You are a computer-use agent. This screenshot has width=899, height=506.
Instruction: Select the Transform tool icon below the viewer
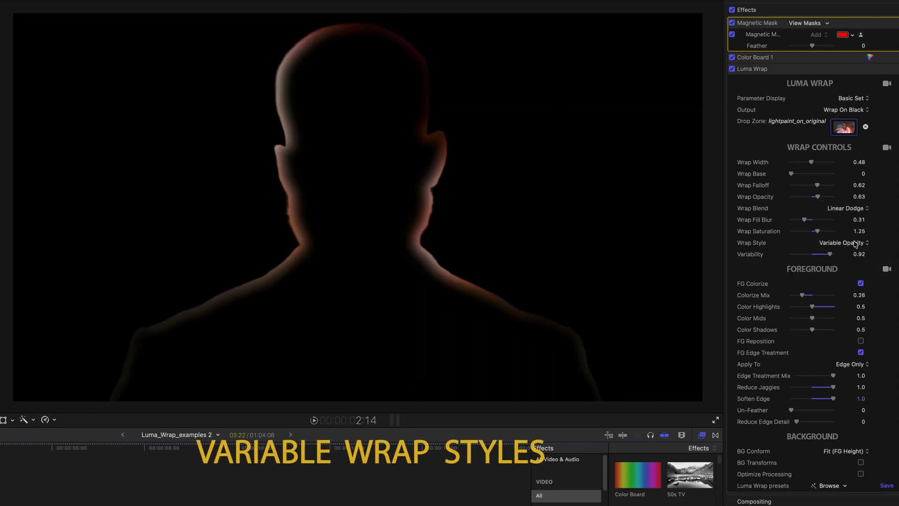(x=3, y=420)
